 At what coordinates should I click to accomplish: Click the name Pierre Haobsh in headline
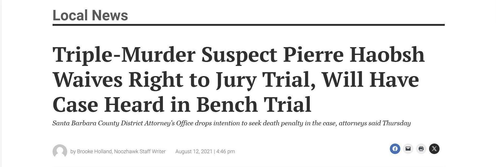tap(354, 55)
